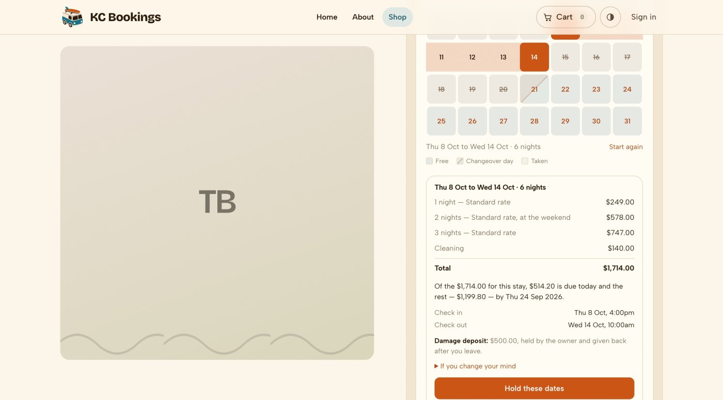Choose calendar day 31

(x=627, y=121)
